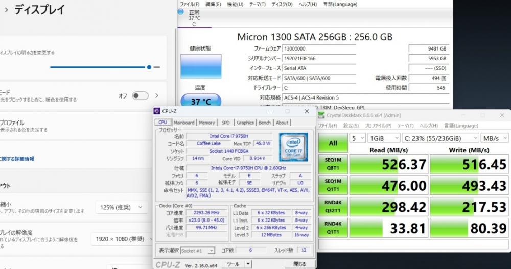Click the CPU-Z app icon in title bar
The width and height of the screenshot is (511, 269).
click(157, 111)
